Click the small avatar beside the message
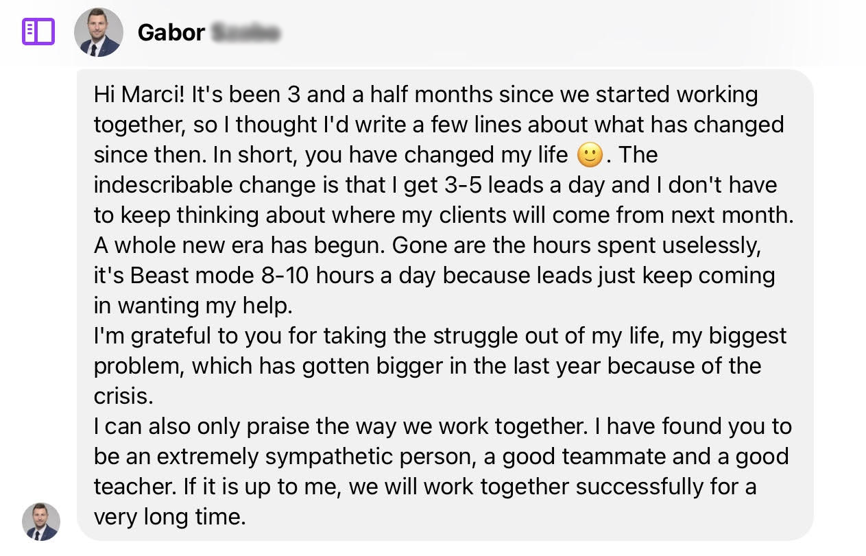Viewport: 866px width, 556px height. (41, 521)
